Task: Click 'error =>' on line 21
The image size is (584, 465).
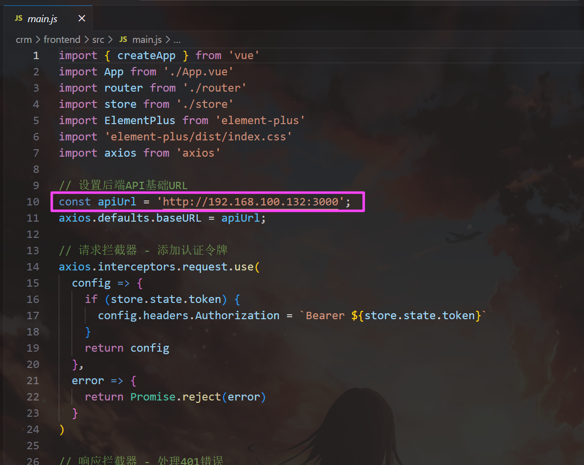Action: point(97,380)
